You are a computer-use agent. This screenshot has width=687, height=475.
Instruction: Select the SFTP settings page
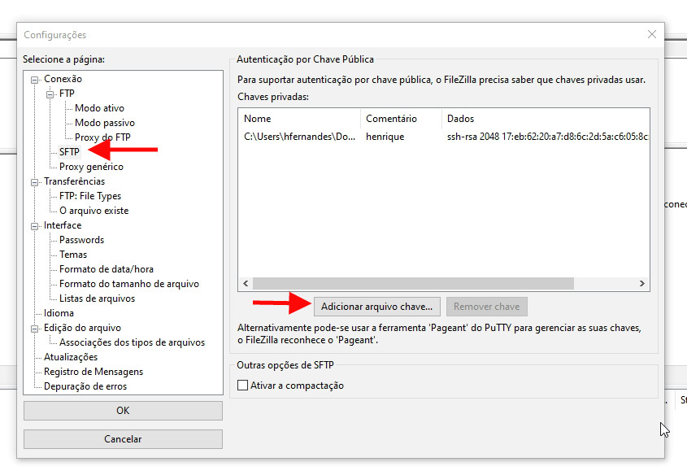(x=69, y=151)
